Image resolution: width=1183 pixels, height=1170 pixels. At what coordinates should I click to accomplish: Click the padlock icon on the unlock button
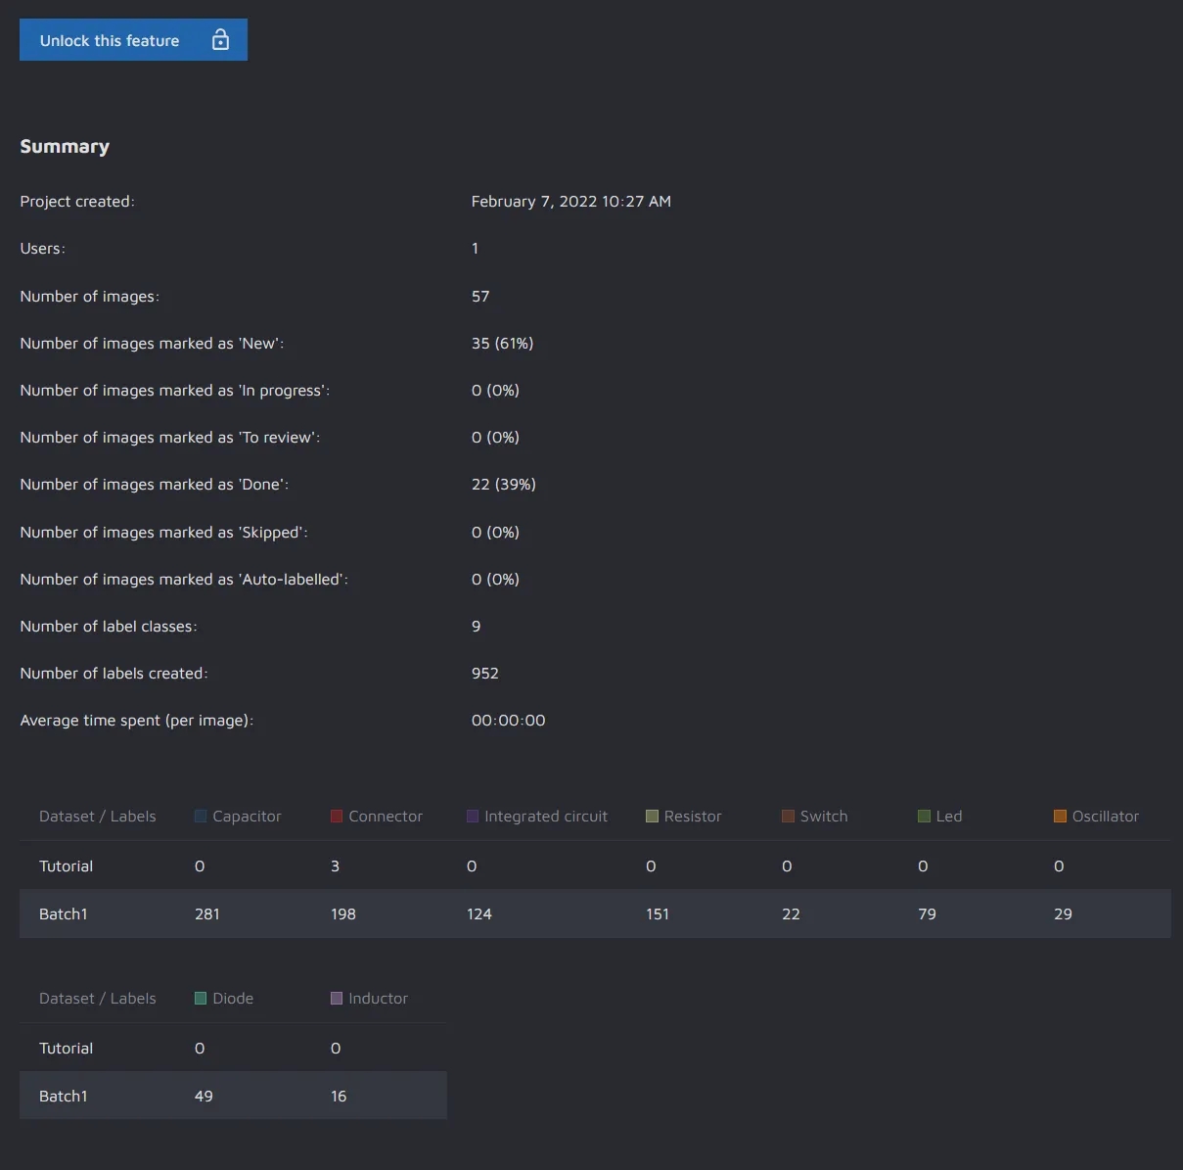tap(220, 40)
